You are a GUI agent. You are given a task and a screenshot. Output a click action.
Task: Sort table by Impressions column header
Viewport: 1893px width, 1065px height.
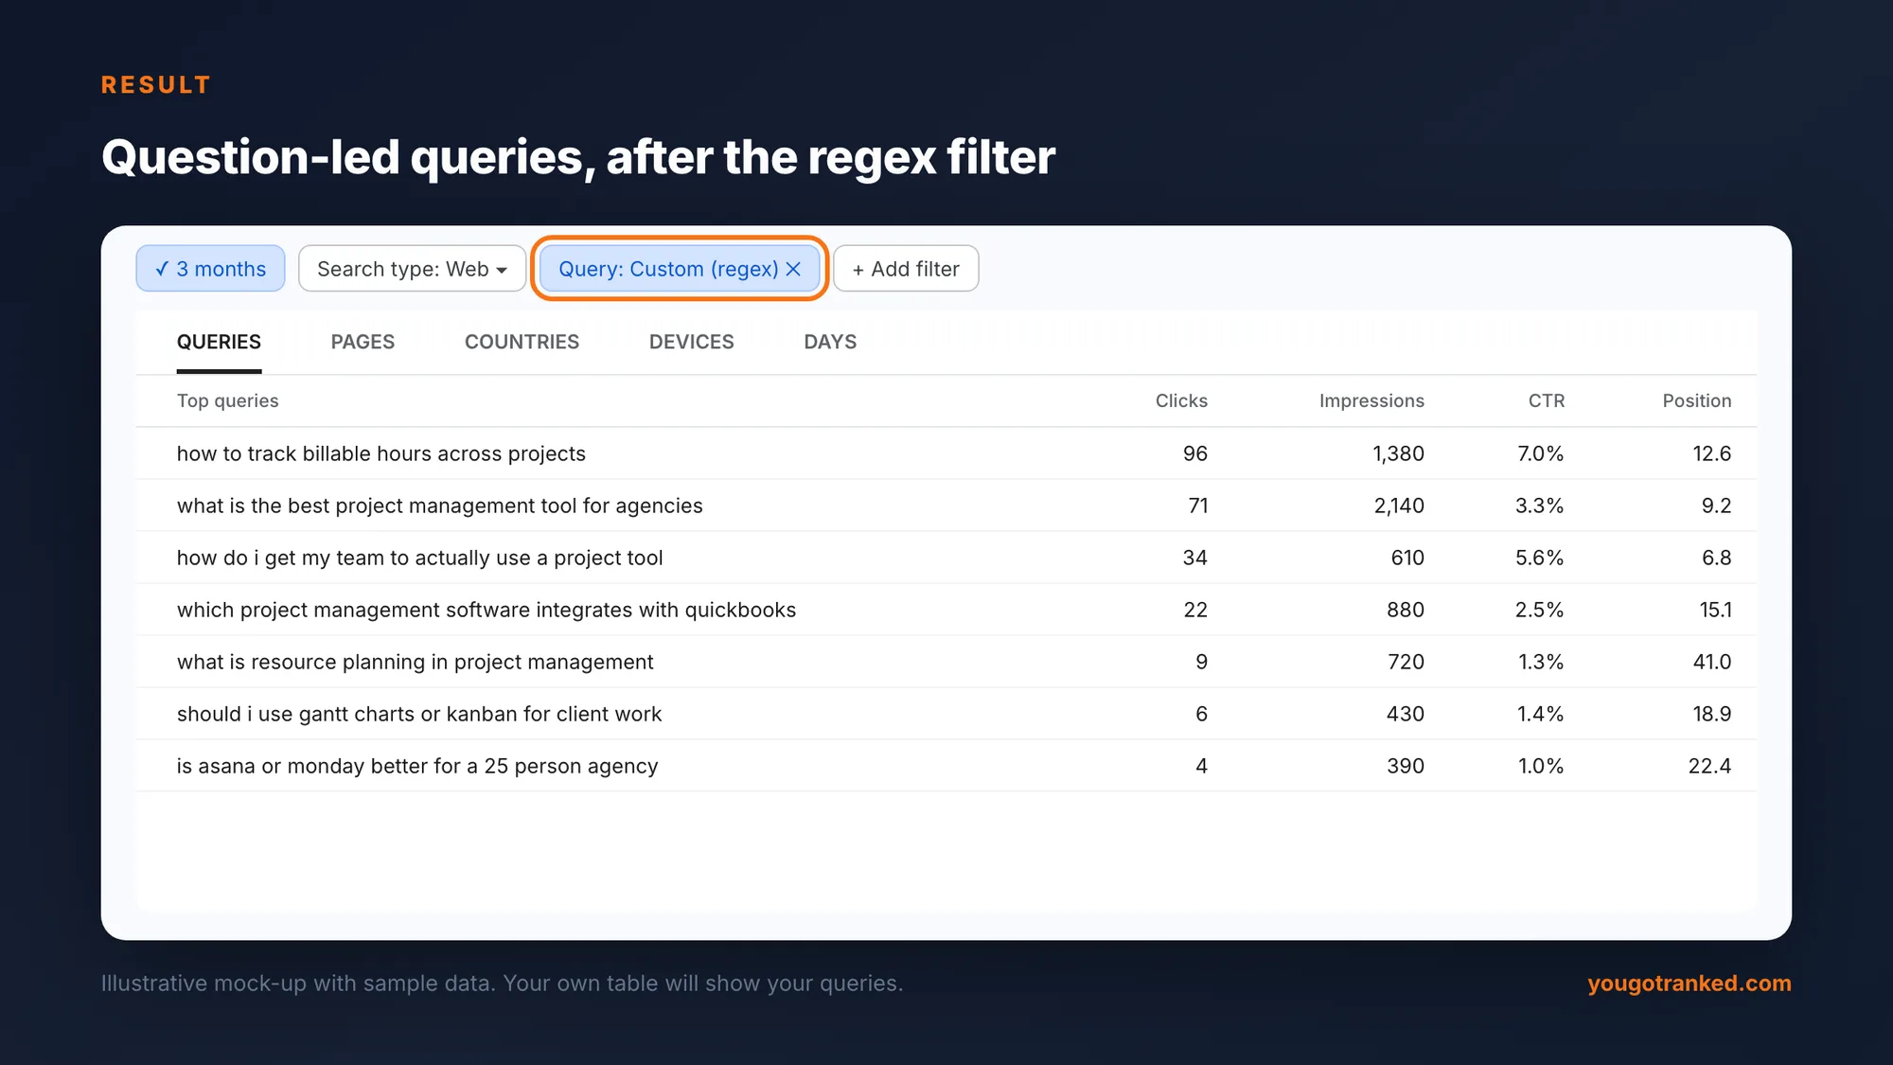1371,400
